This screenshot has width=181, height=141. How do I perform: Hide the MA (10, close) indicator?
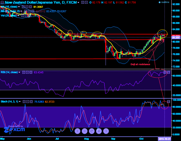tap(23, 7)
